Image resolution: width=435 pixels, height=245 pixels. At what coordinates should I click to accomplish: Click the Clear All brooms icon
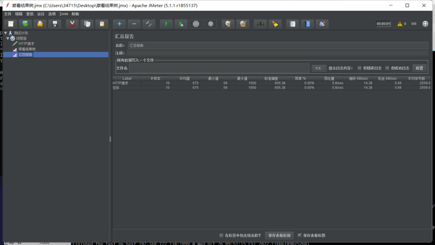tap(243, 24)
